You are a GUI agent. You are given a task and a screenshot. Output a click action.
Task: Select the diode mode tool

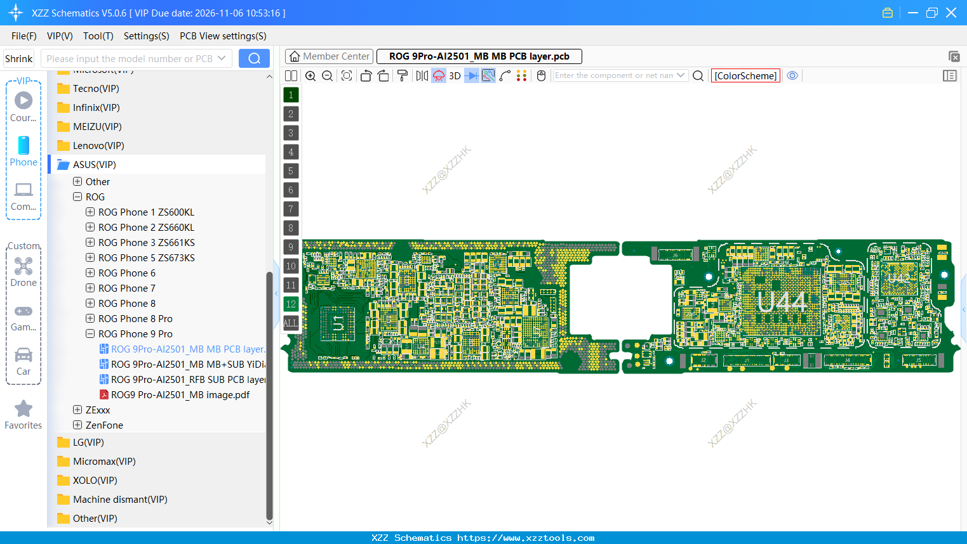coord(471,75)
